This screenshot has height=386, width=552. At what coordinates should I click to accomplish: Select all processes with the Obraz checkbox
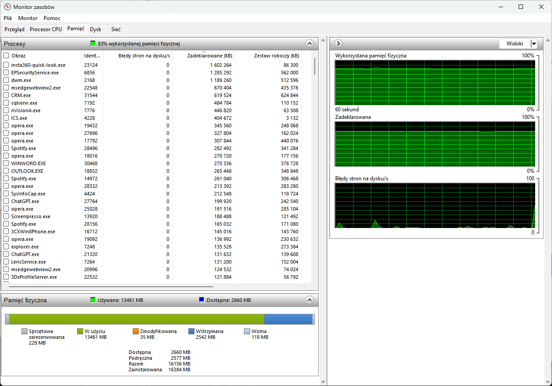(6, 56)
